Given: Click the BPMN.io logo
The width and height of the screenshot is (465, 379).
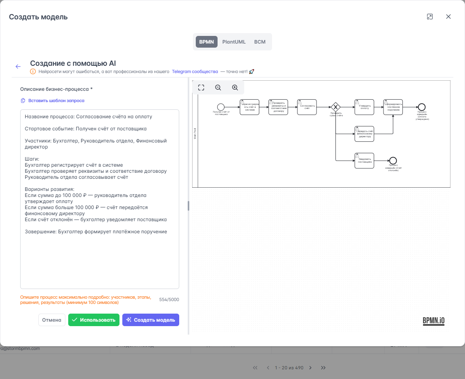Looking at the screenshot, I should [434, 321].
